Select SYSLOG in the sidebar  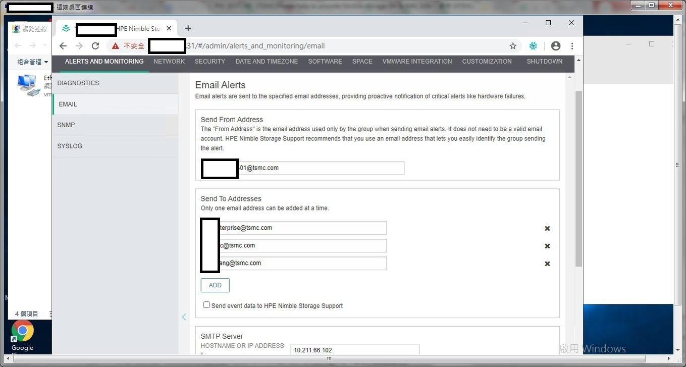click(x=70, y=146)
